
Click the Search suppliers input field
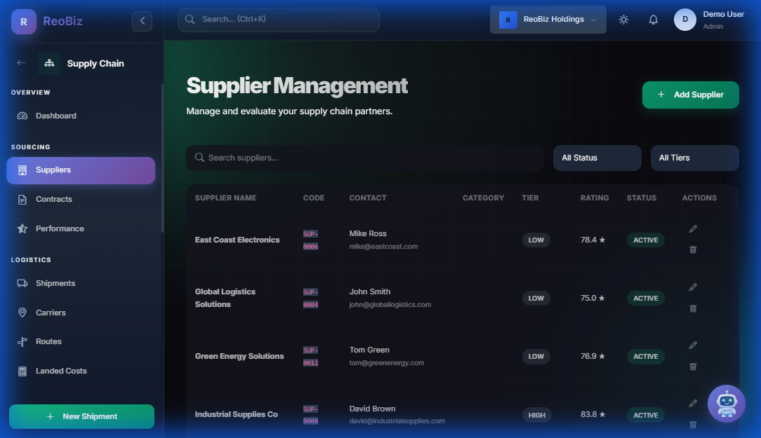coord(365,158)
